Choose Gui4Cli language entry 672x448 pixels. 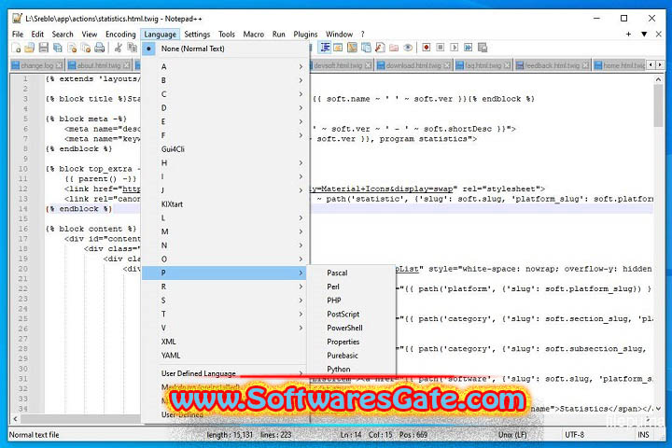point(225,149)
